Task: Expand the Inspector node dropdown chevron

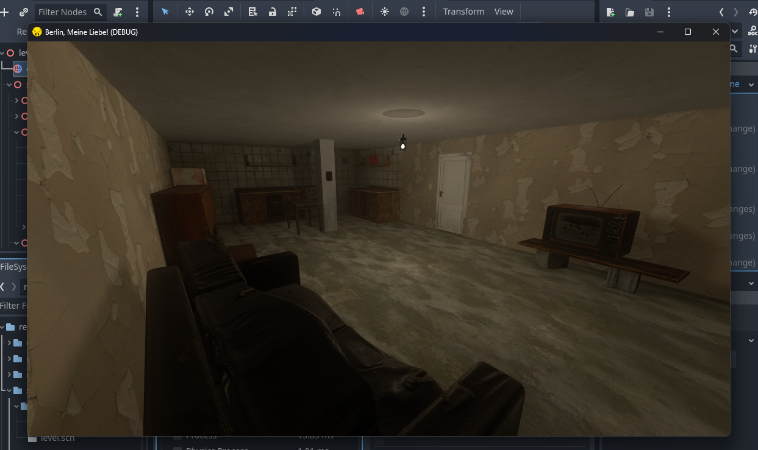Action: pyautogui.click(x=735, y=32)
